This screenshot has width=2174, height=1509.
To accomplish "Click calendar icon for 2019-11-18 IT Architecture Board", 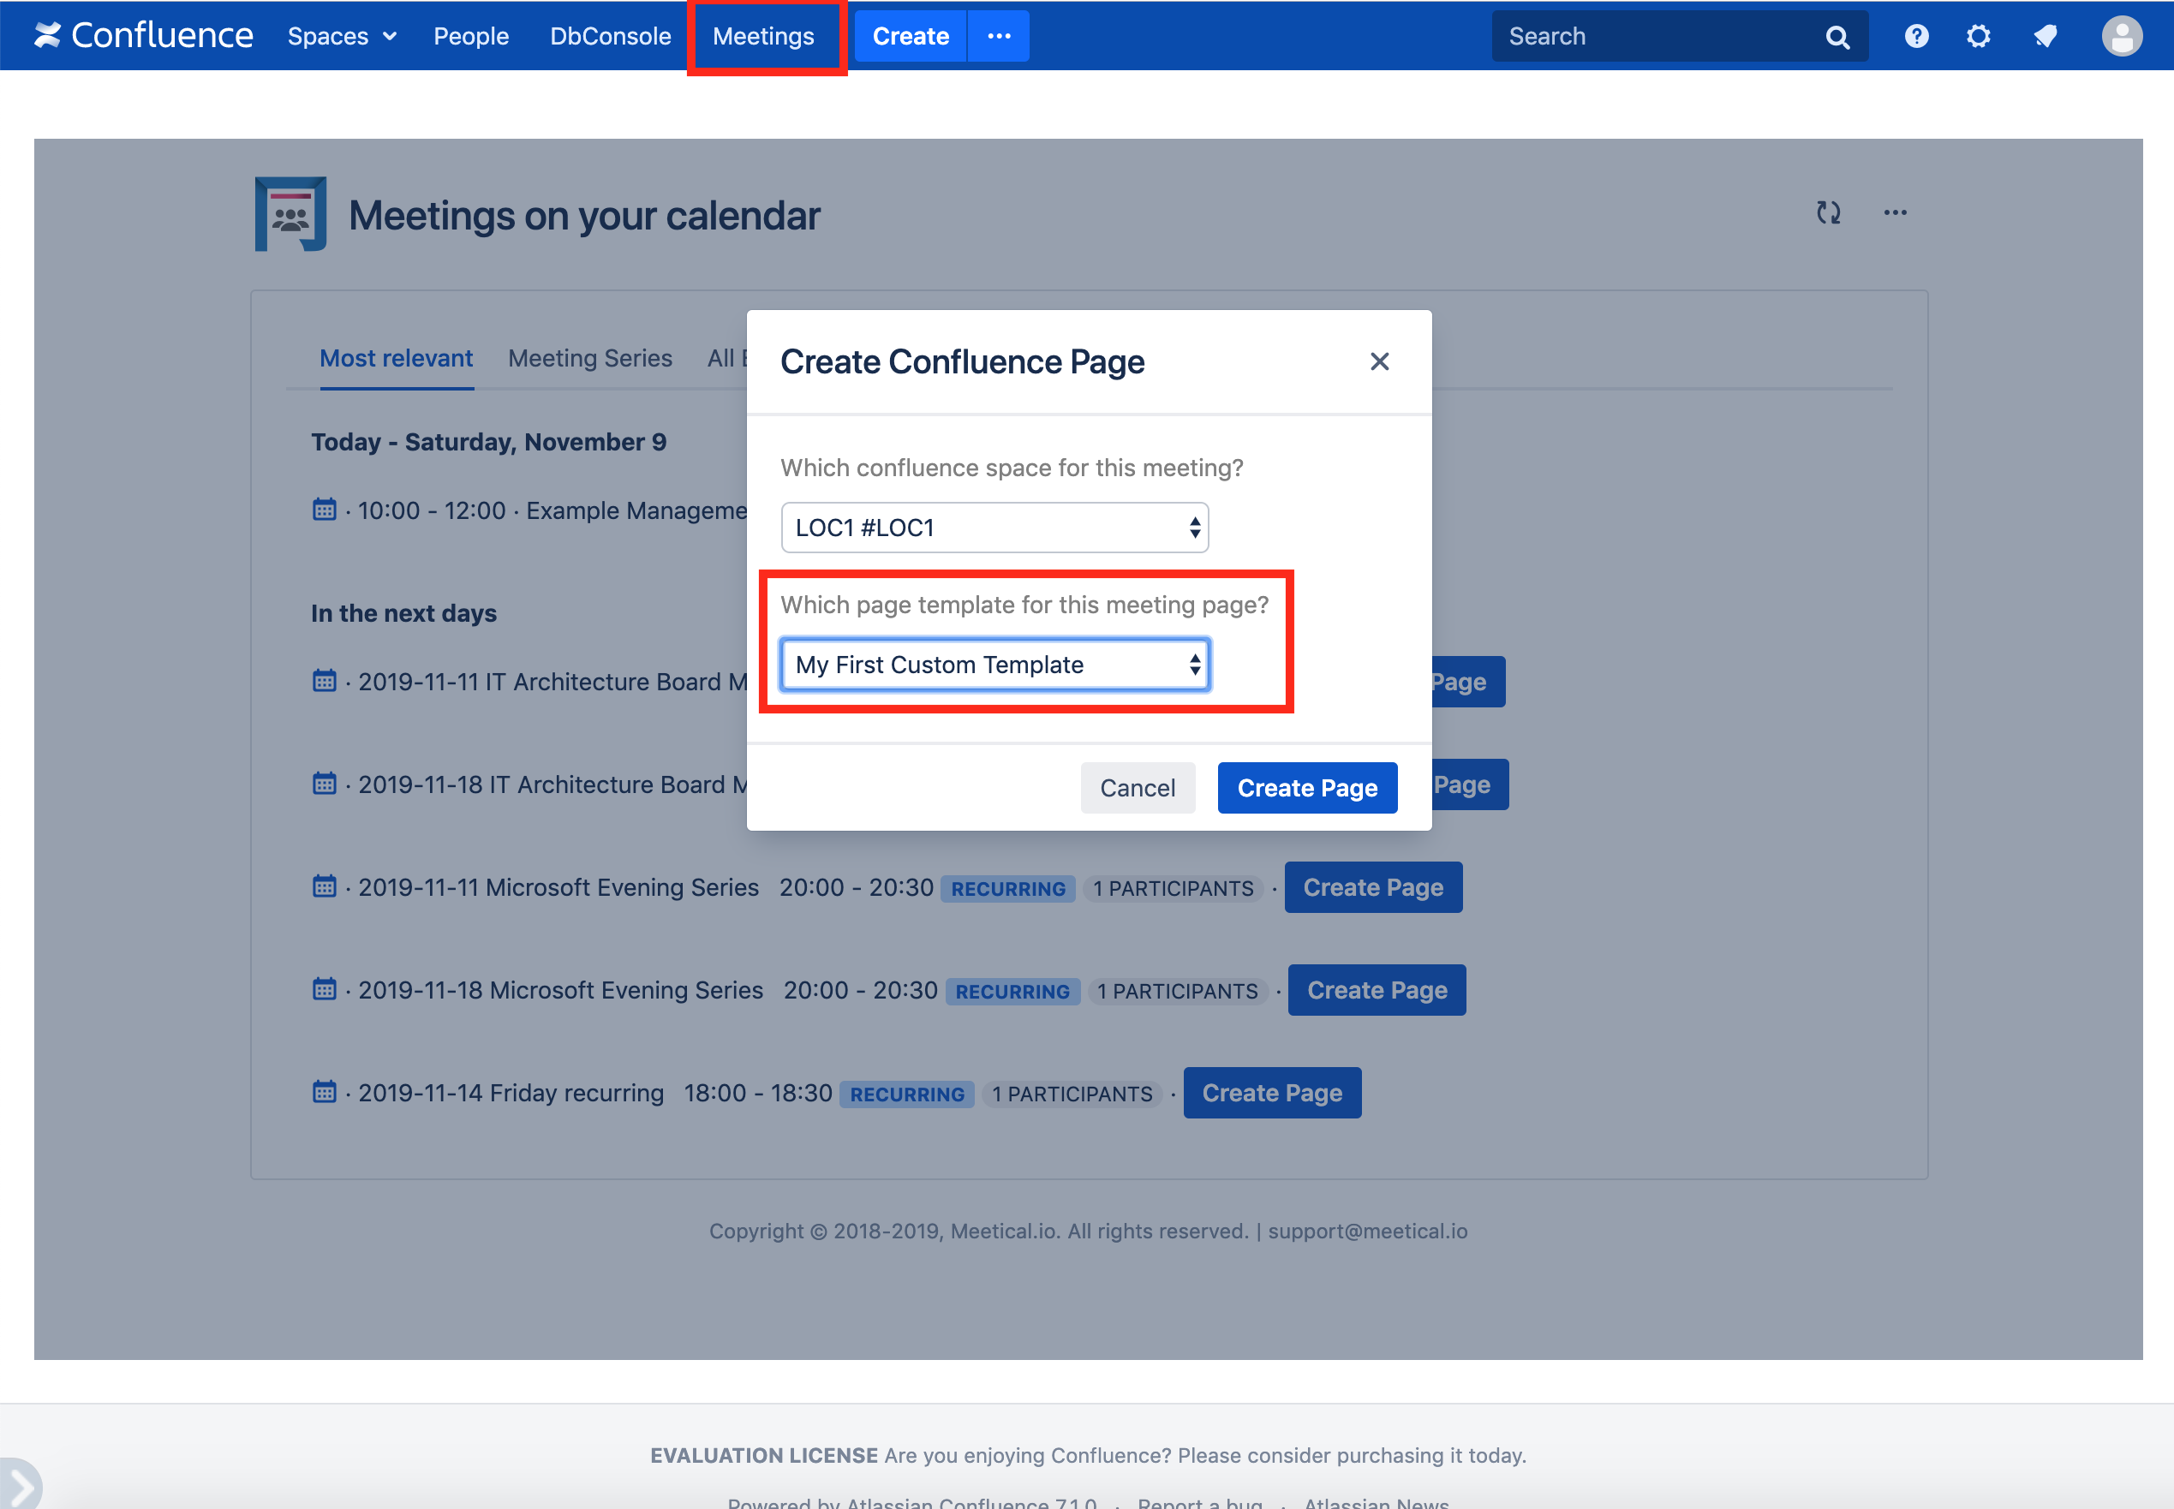I will click(x=325, y=784).
